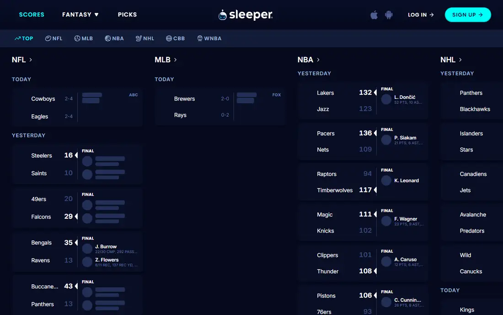Image resolution: width=503 pixels, height=315 pixels.
Task: Open the Avalanche team row
Action: (x=473, y=214)
